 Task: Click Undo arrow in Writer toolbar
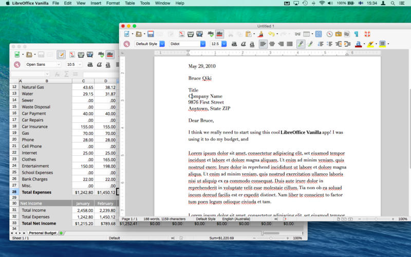click(271, 34)
